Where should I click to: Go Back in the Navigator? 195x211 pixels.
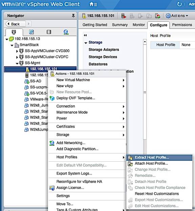[x=15, y=24]
